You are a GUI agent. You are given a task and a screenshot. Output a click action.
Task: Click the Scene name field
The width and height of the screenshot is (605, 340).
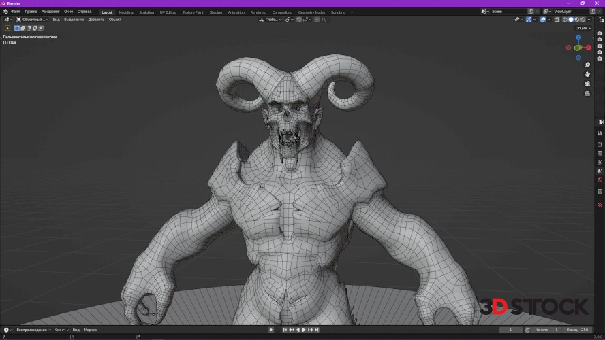510,12
